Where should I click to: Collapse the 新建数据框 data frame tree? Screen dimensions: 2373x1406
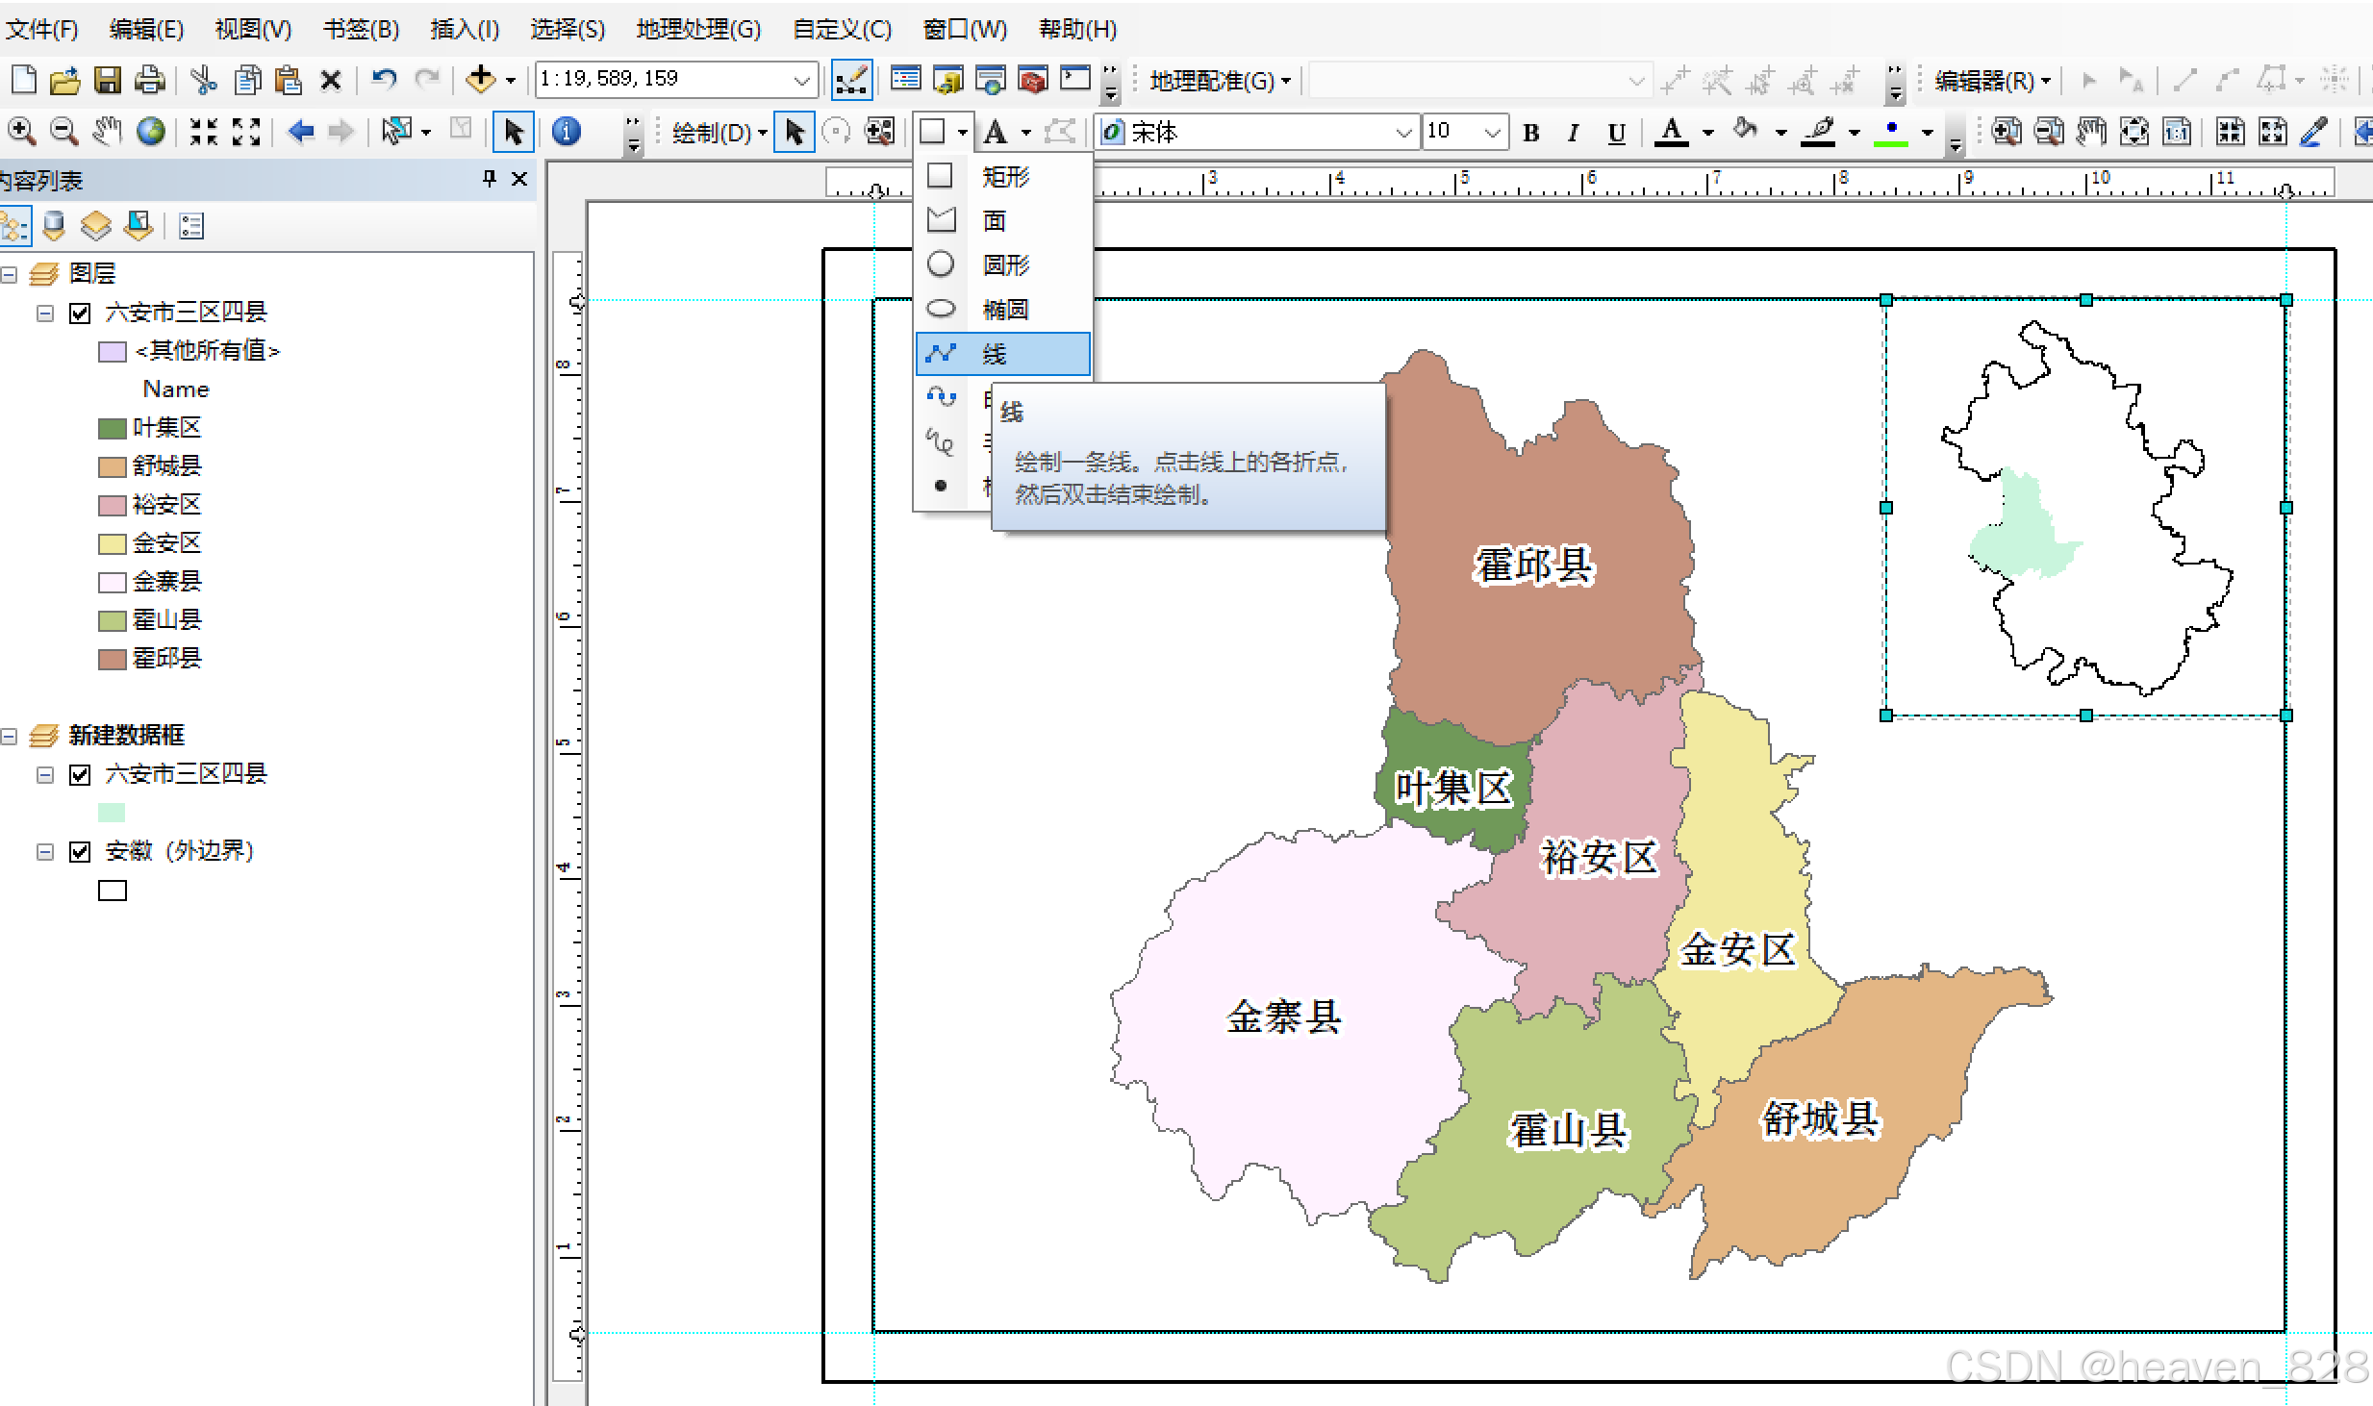[x=10, y=737]
